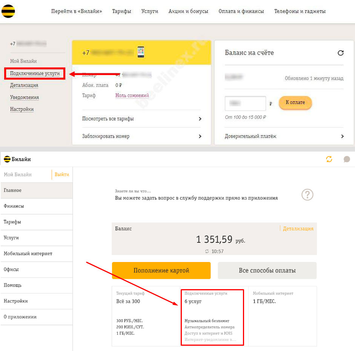Click the Beeline striped logo at top
355x351 pixels.
coord(8,12)
